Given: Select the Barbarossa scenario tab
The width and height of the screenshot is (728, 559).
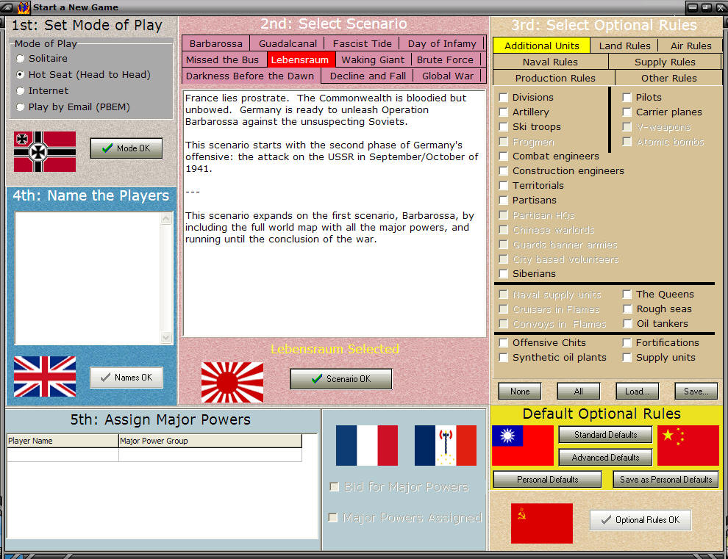Looking at the screenshot, I should pos(215,43).
